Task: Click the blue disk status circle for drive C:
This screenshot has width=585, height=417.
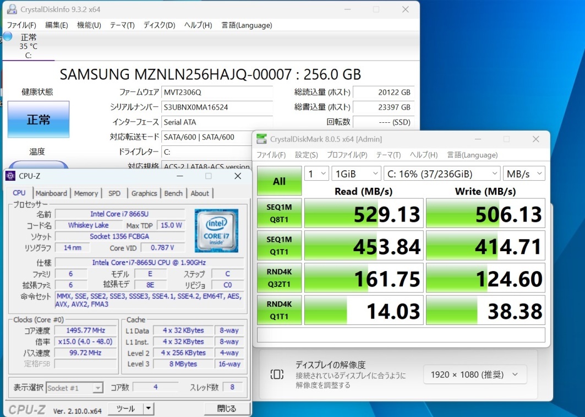Action: (8, 36)
